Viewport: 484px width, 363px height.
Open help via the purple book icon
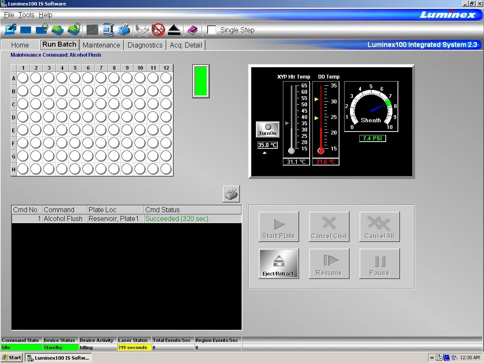point(192,30)
